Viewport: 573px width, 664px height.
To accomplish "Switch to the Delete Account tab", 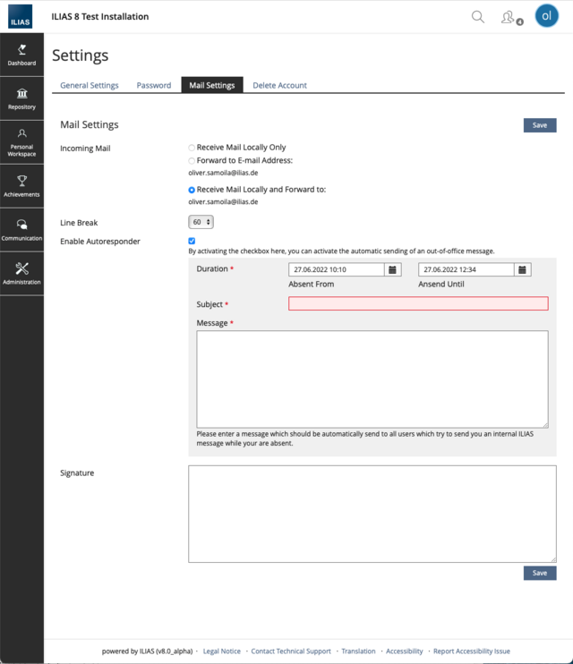I will pyautogui.click(x=279, y=86).
